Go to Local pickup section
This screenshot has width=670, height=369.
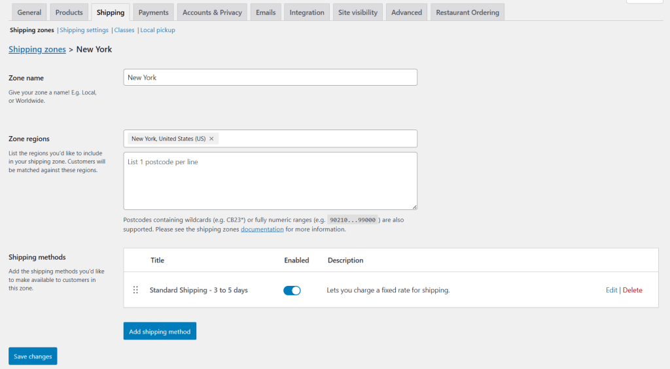(158, 30)
